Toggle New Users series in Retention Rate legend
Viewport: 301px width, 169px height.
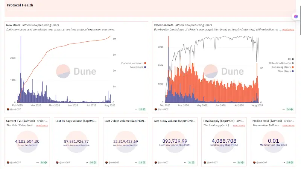(286, 71)
